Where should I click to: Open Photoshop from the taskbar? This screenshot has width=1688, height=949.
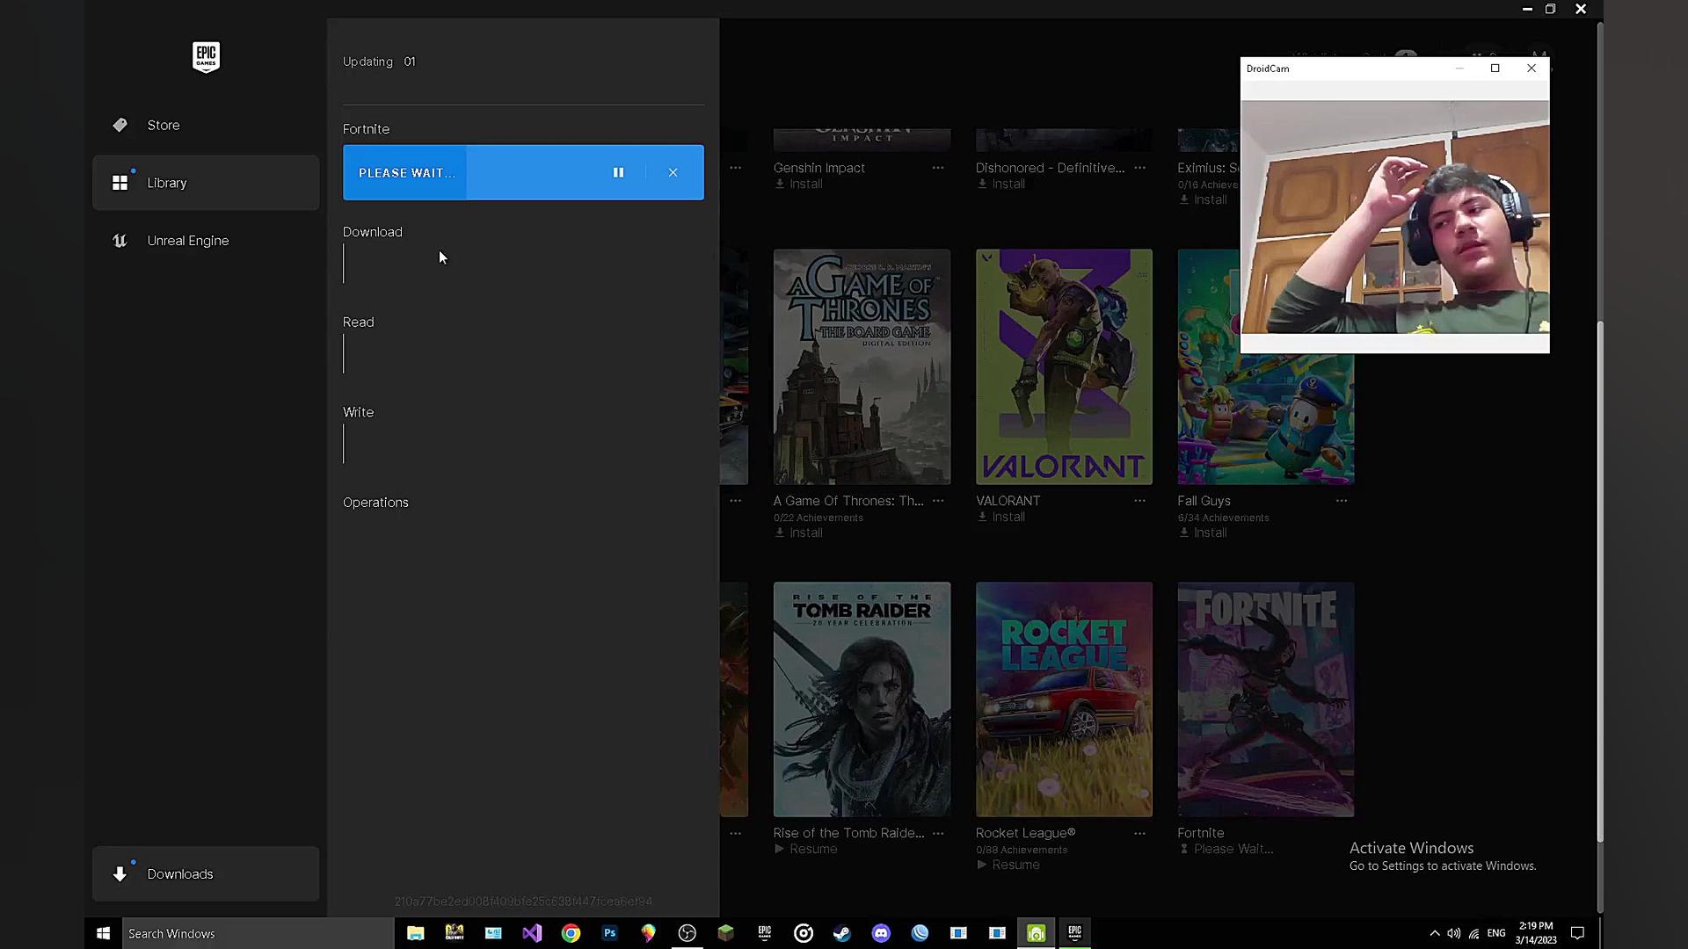pos(609,933)
